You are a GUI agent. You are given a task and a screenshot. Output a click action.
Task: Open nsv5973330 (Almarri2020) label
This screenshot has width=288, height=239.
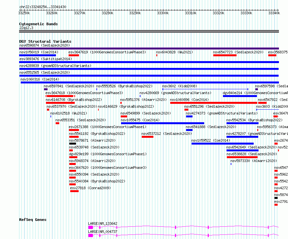pos(254,161)
